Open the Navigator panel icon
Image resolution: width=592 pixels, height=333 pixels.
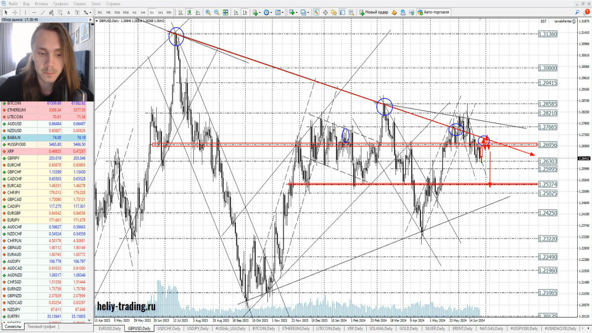pyautogui.click(x=333, y=12)
